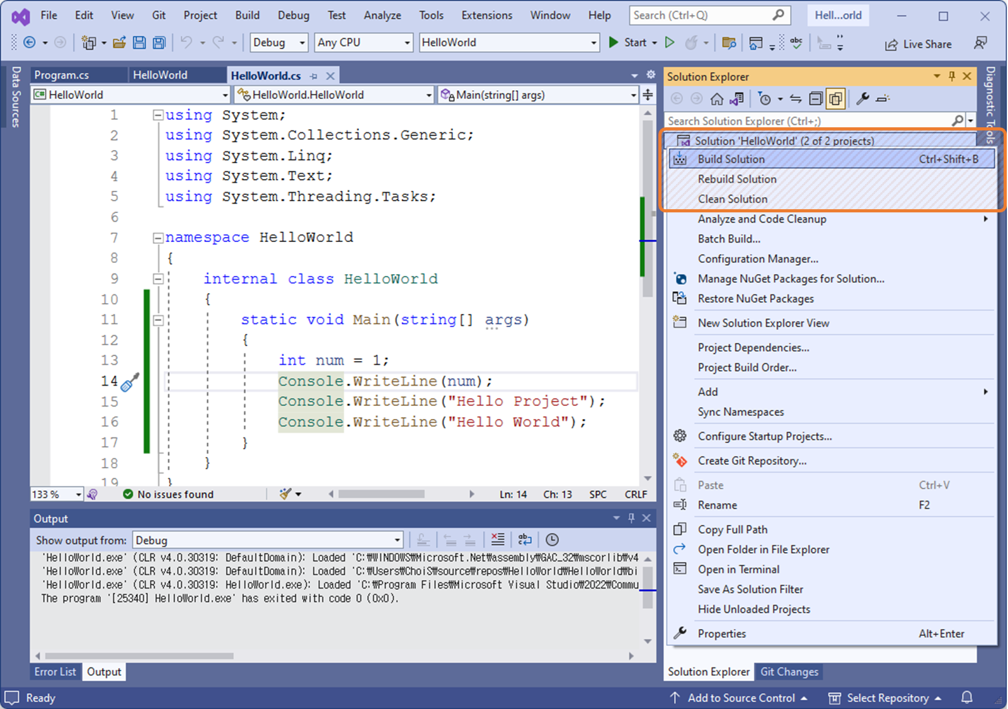Toggle auto hide pin on Output panel
The width and height of the screenshot is (1008, 709).
631,518
